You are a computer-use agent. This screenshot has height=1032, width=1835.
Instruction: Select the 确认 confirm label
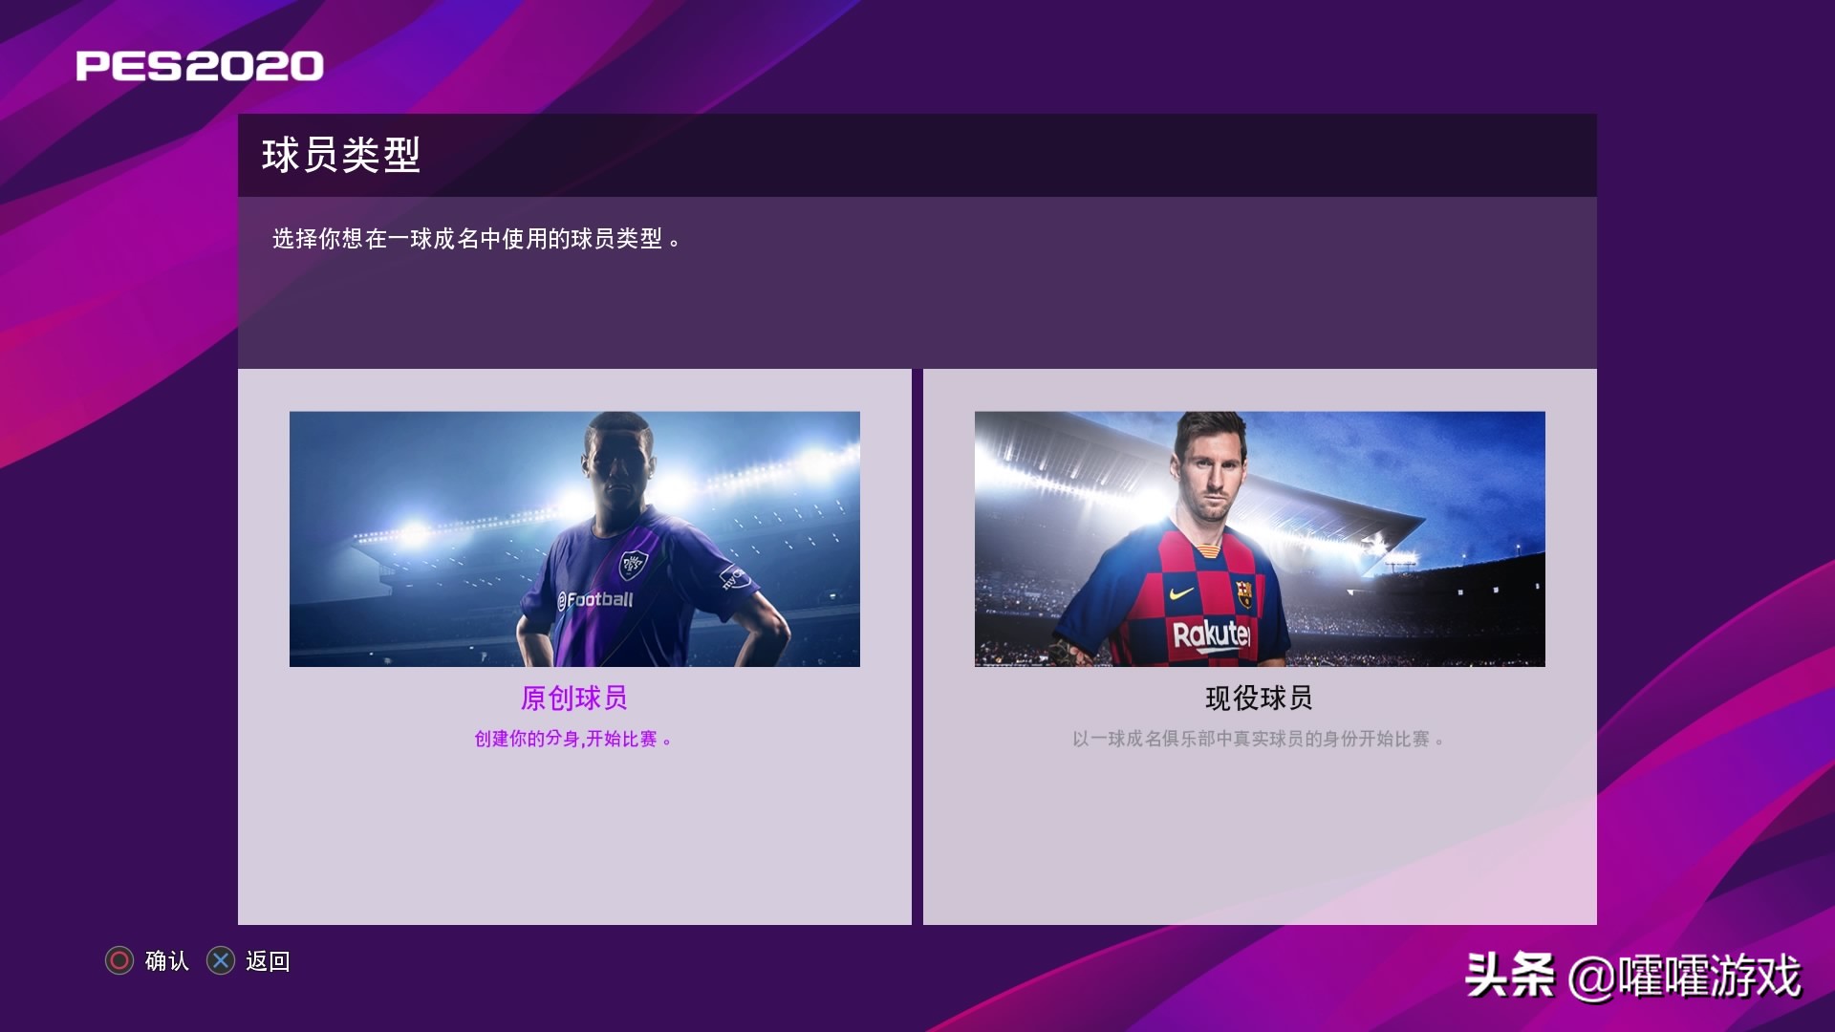click(167, 960)
